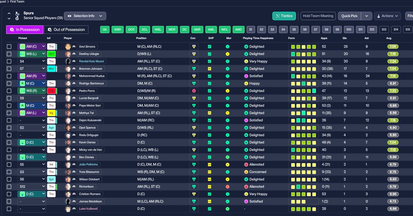The image size is (413, 216).
Task: Expand the Quick Pick arrow menu
Action: (x=367, y=16)
